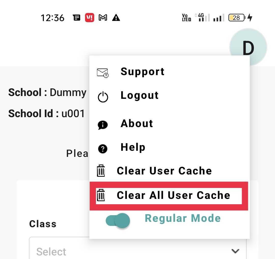Image resolution: width=275 pixels, height=259 pixels.
Task: Tap the warning triangle status icon
Action: tap(116, 18)
